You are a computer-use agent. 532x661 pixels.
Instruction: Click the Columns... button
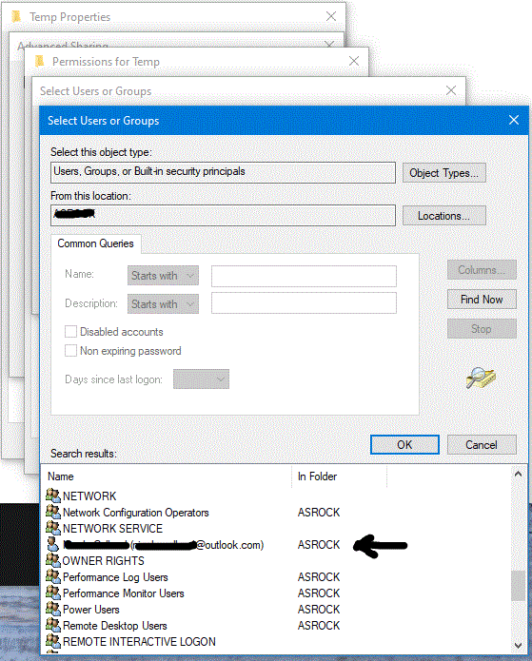[x=482, y=270]
